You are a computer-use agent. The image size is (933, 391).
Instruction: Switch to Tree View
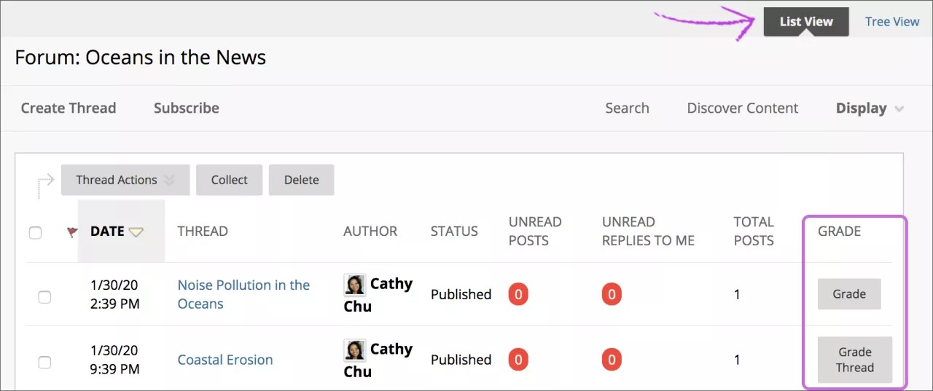click(891, 22)
